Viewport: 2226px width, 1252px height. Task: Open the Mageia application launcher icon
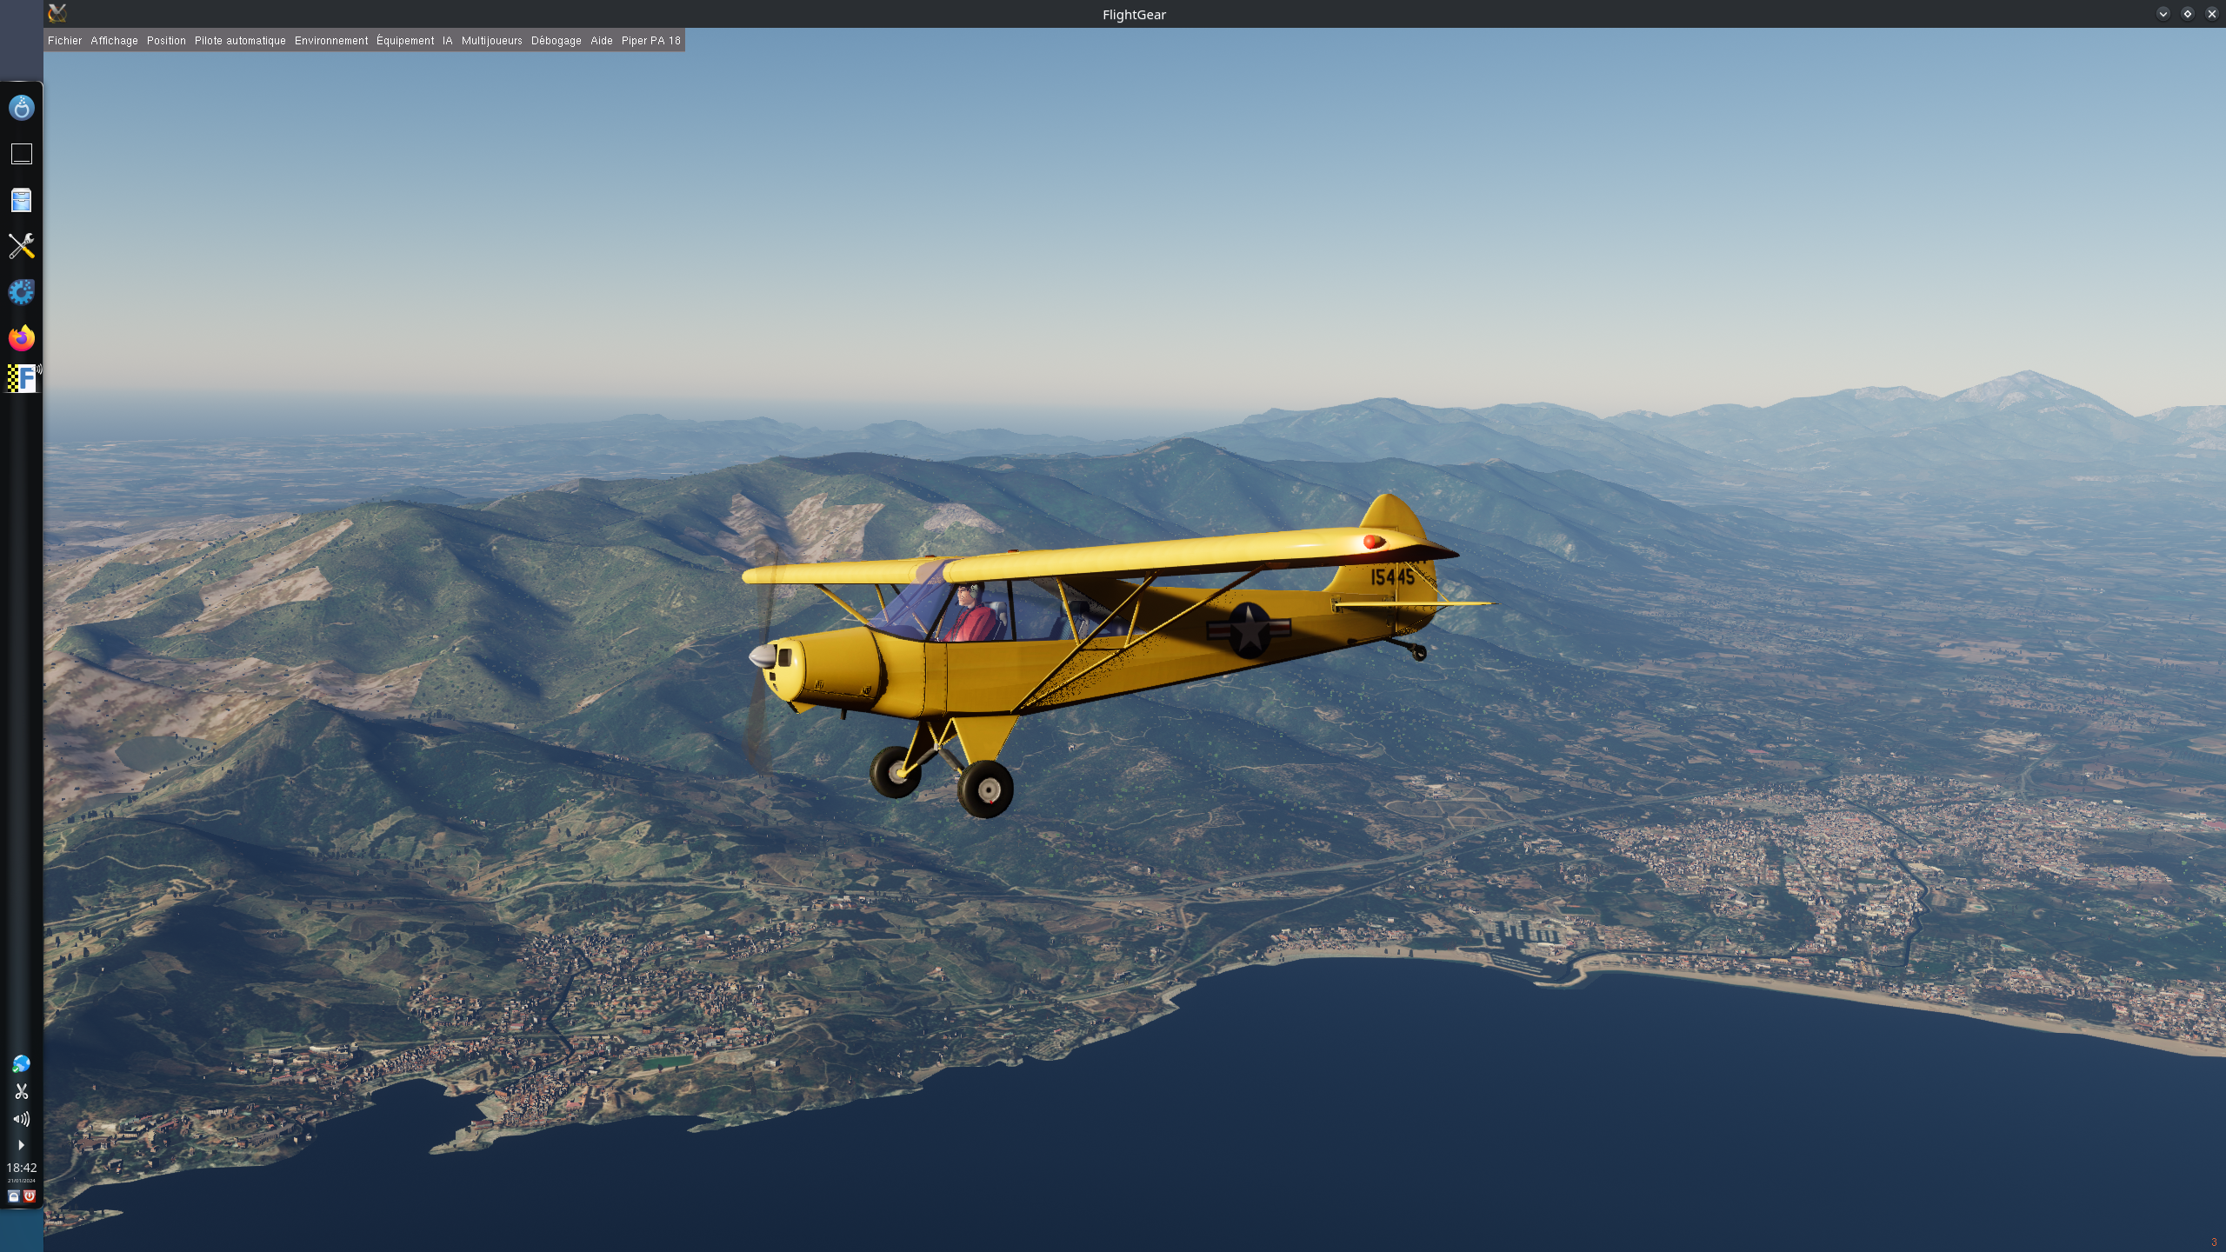pyautogui.click(x=21, y=108)
